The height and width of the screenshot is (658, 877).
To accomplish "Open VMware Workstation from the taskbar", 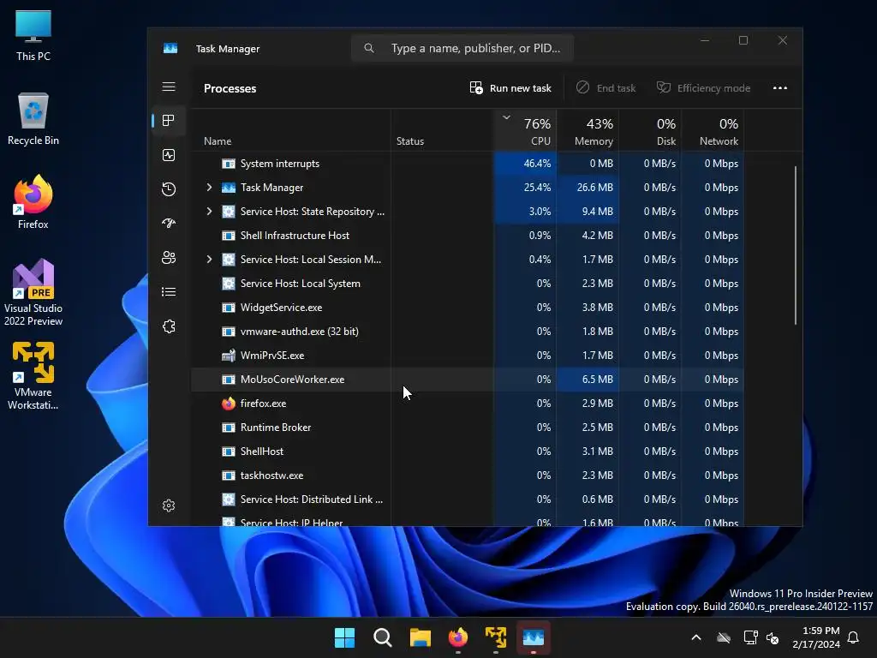I will coord(496,637).
